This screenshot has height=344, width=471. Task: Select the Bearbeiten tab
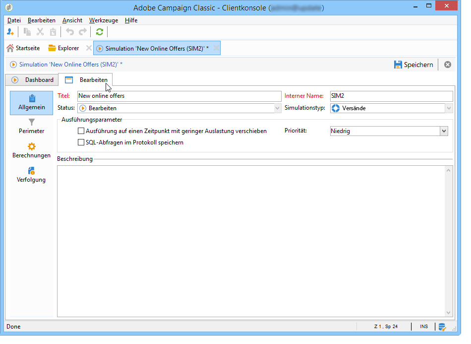[86, 80]
